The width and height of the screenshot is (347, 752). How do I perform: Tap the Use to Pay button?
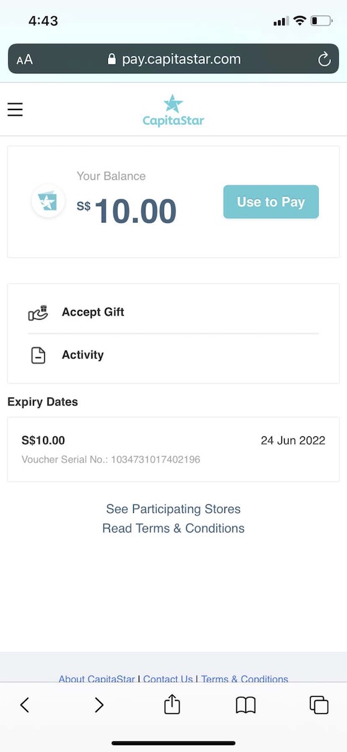tap(271, 201)
